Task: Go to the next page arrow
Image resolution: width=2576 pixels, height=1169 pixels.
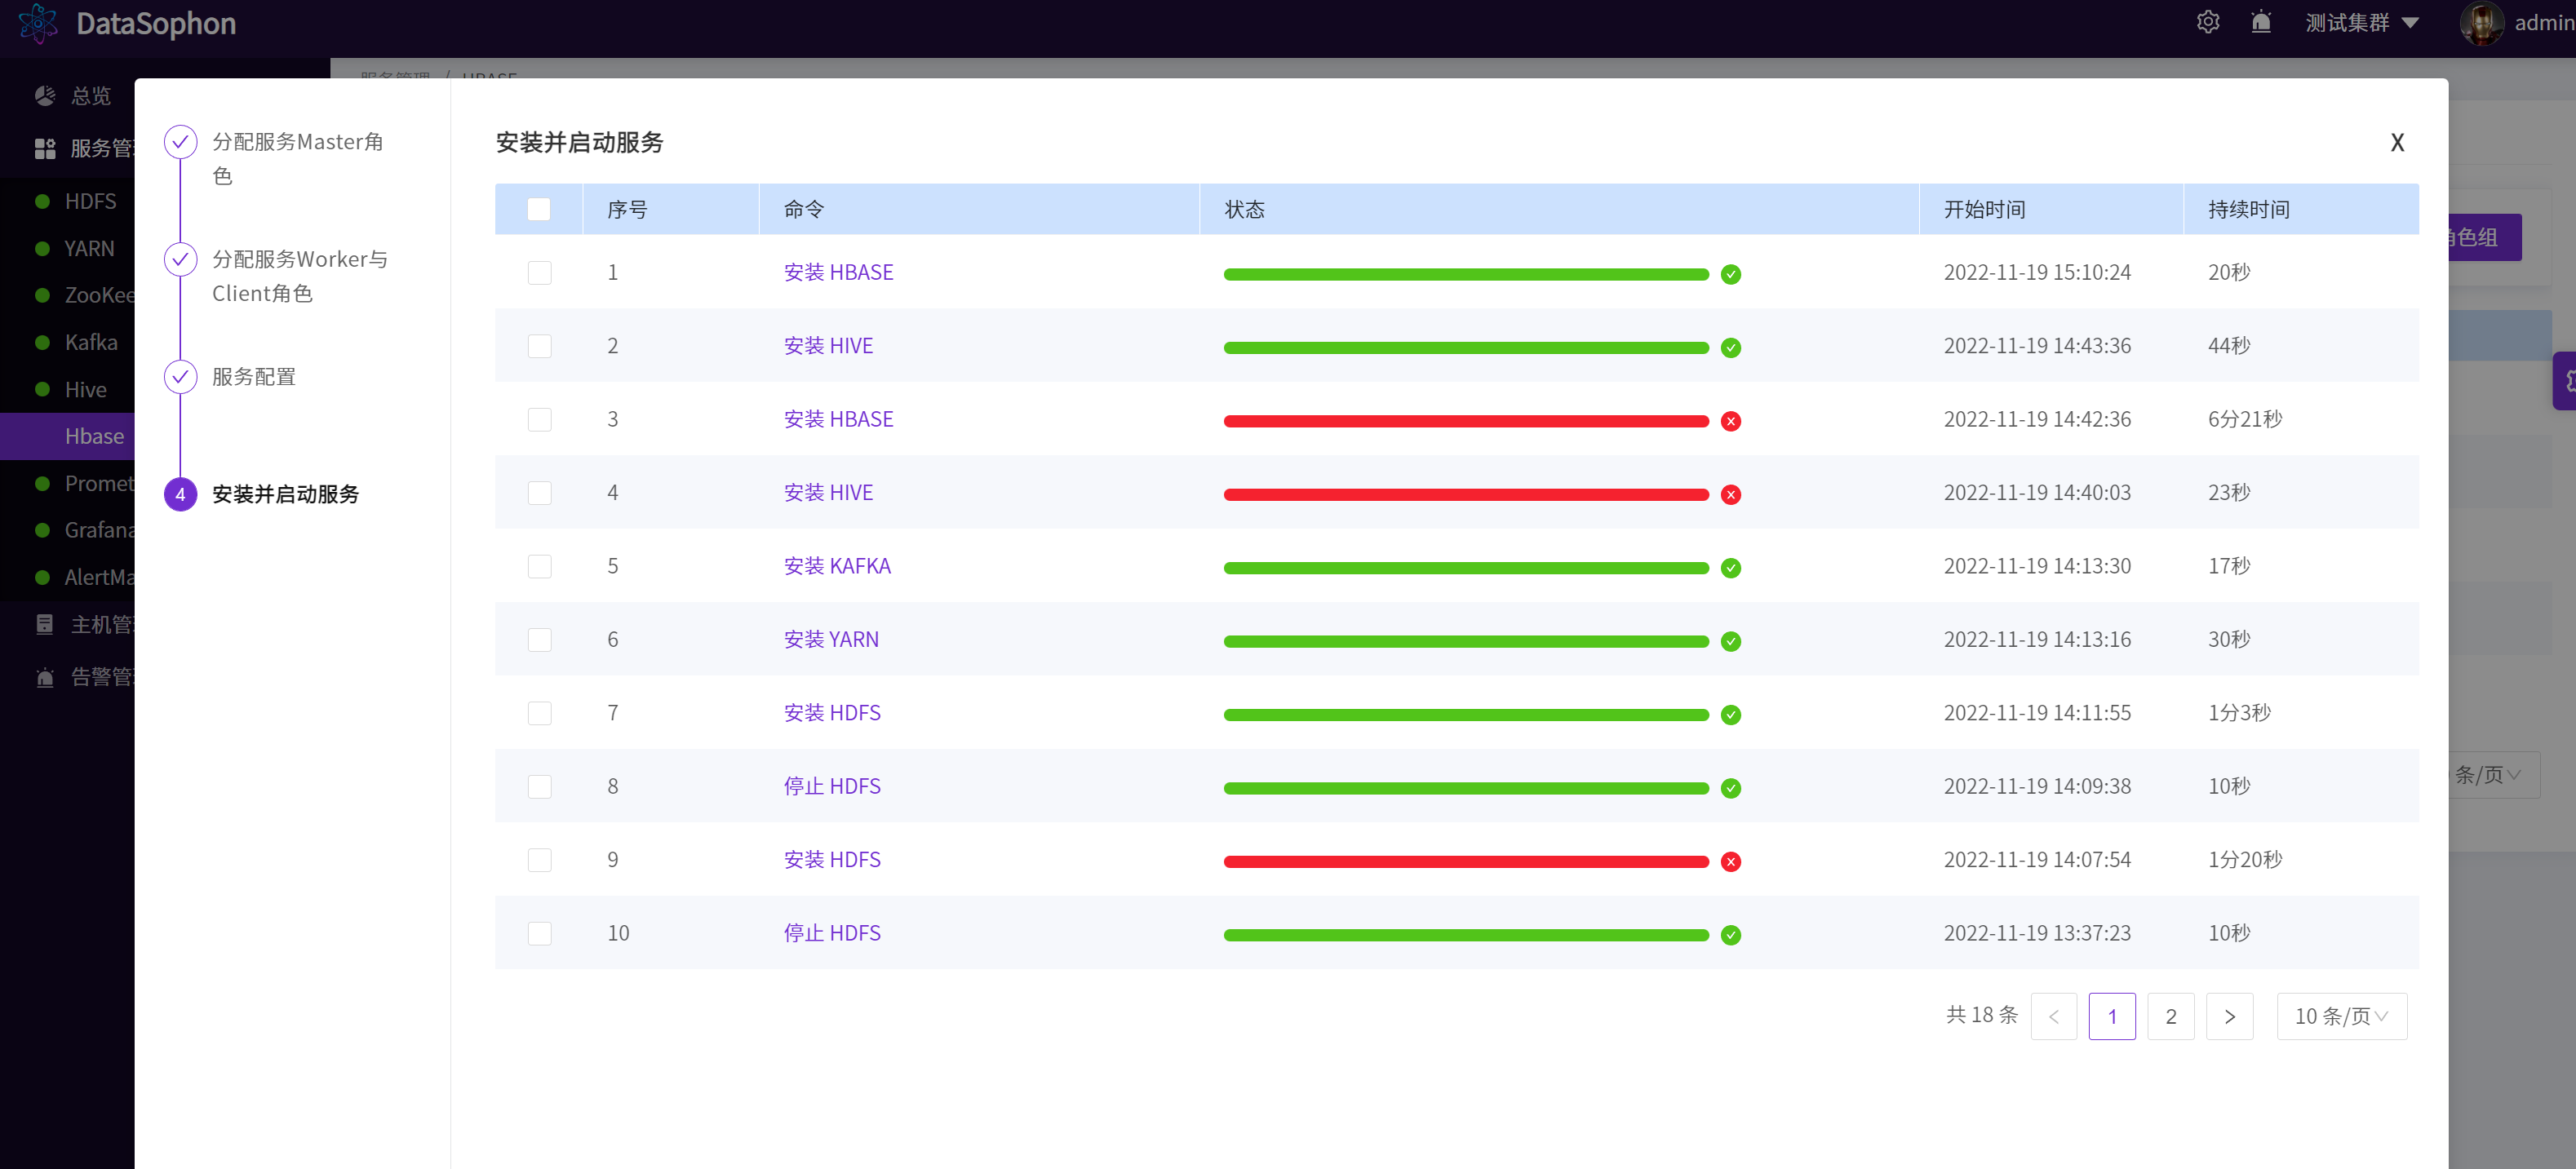Action: [x=2229, y=1016]
